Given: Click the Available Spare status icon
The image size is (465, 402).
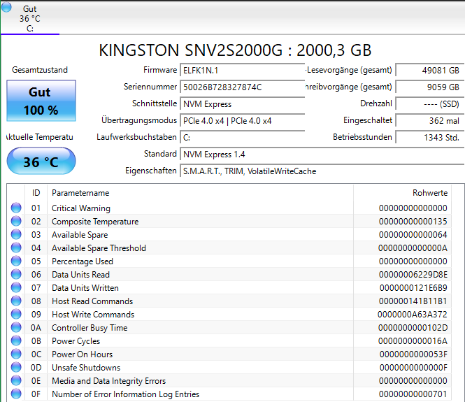Looking at the screenshot, I should (16, 235).
